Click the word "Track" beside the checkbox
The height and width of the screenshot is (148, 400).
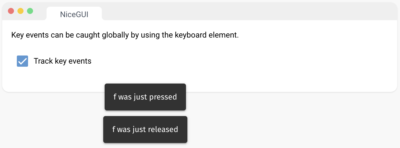[x=43, y=61]
